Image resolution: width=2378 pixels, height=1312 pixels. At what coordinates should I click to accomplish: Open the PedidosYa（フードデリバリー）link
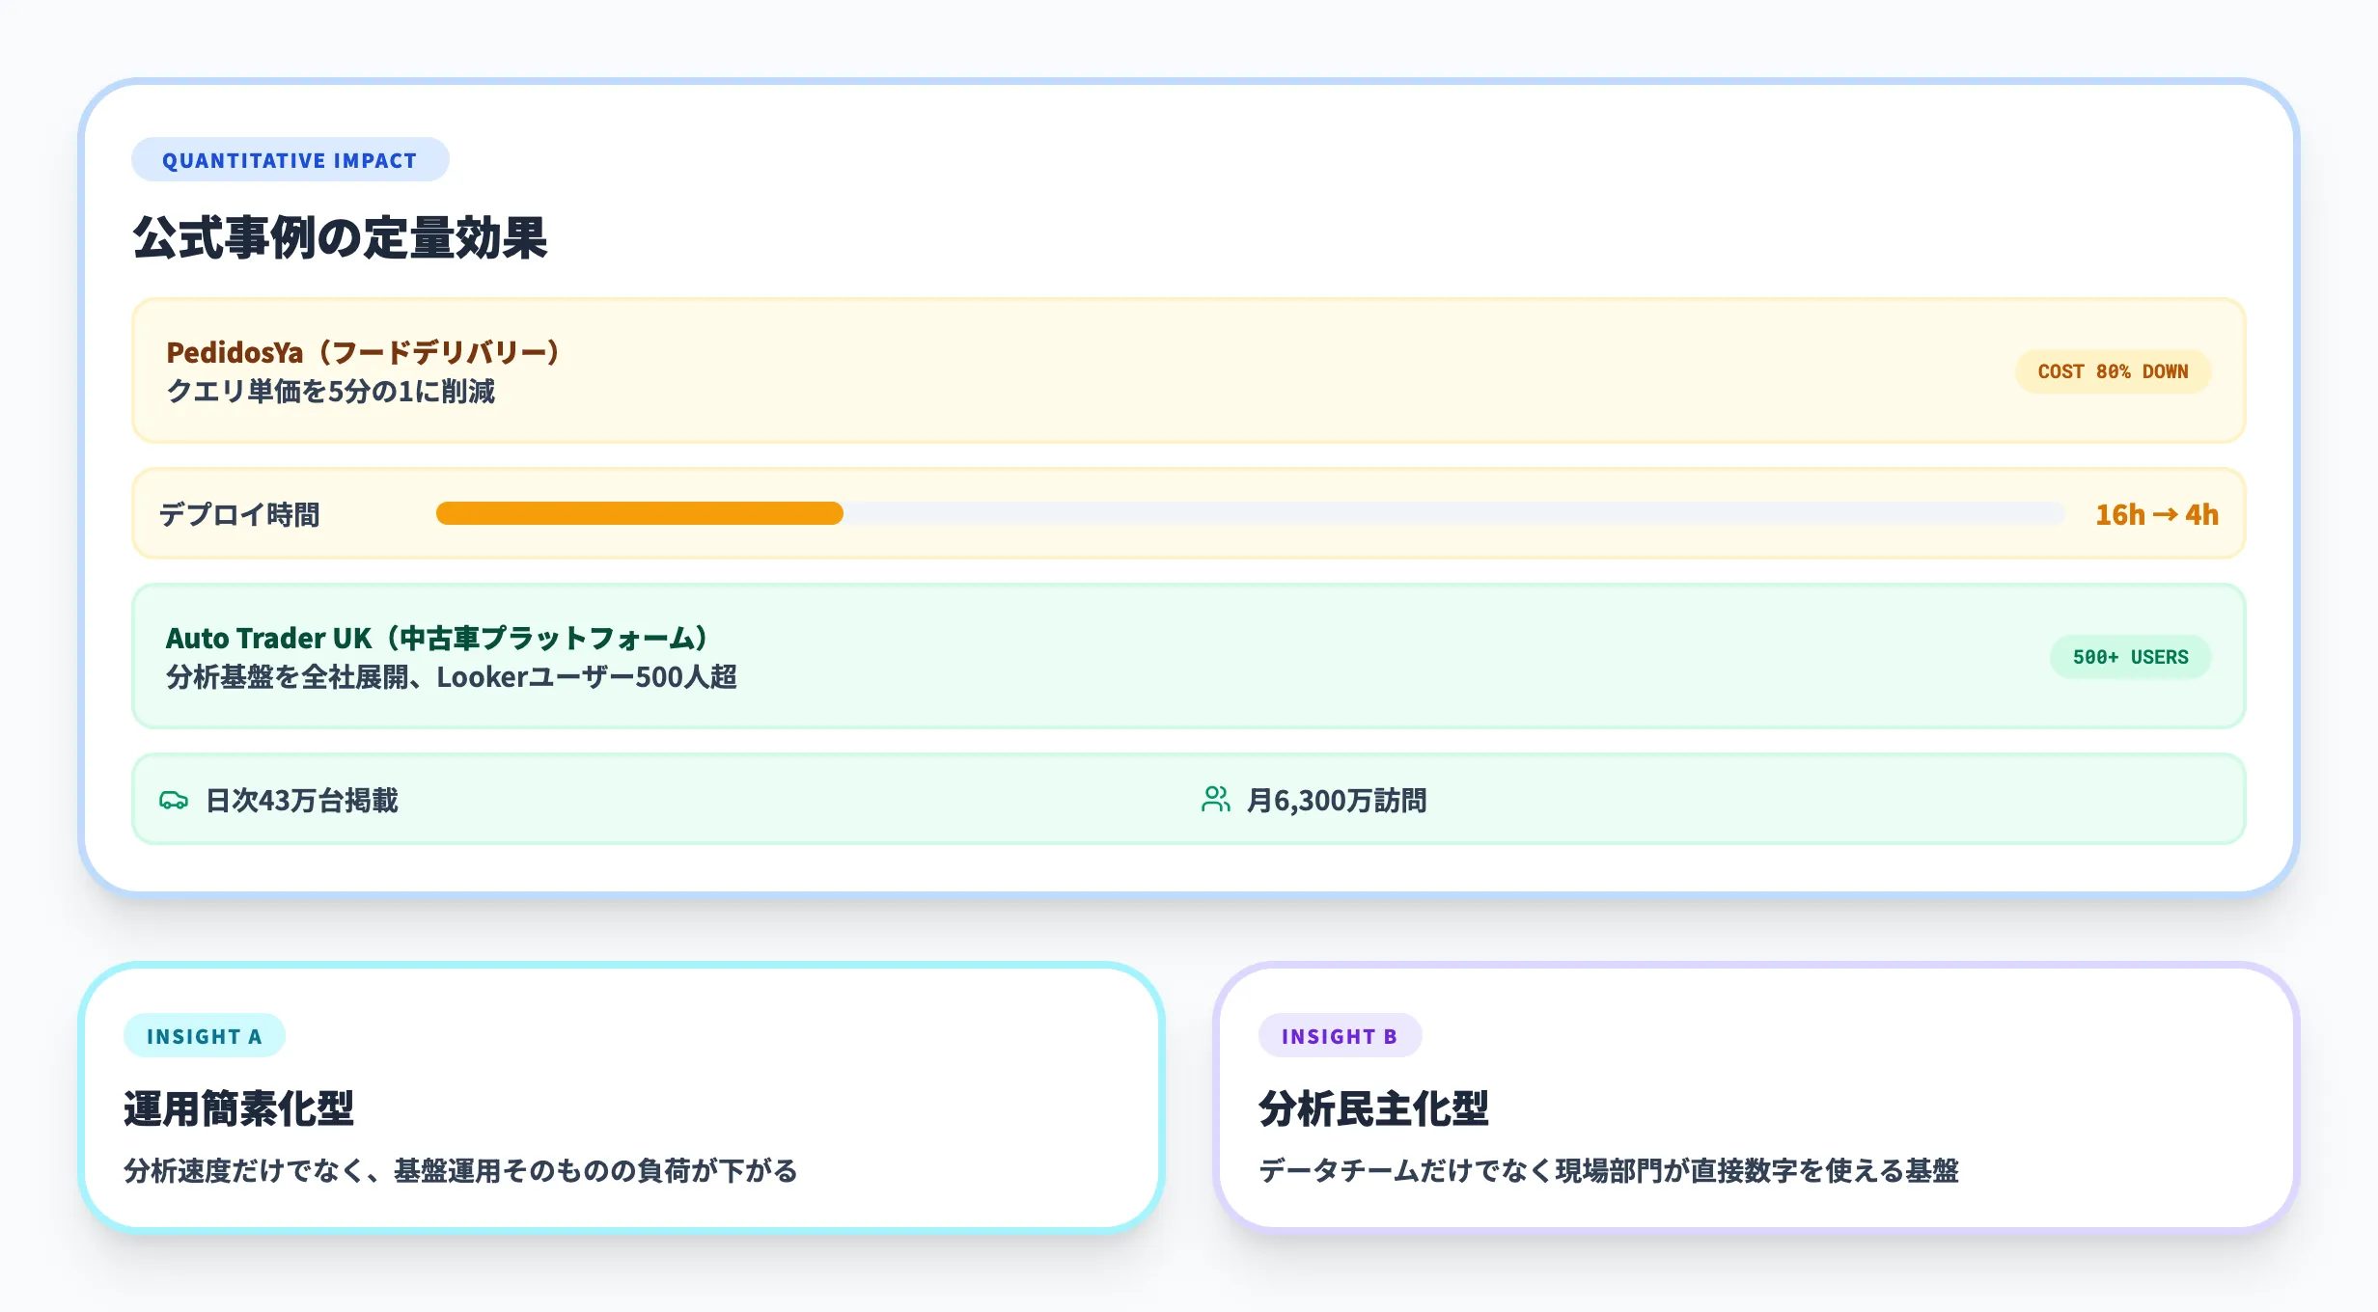pyautogui.click(x=362, y=350)
